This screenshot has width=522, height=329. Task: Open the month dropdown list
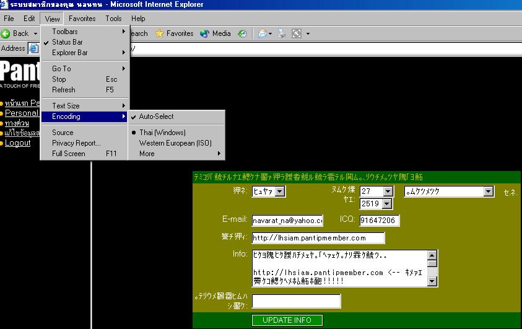tap(449, 191)
